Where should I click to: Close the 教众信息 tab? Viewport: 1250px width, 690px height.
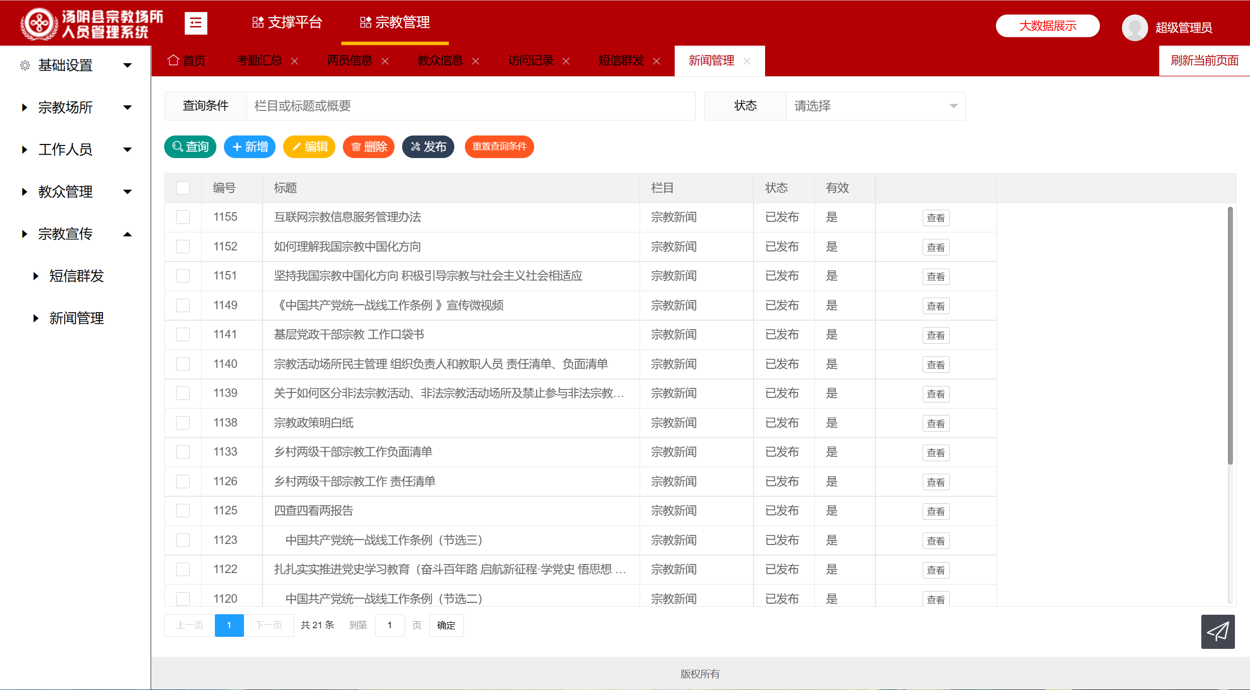[x=475, y=61]
